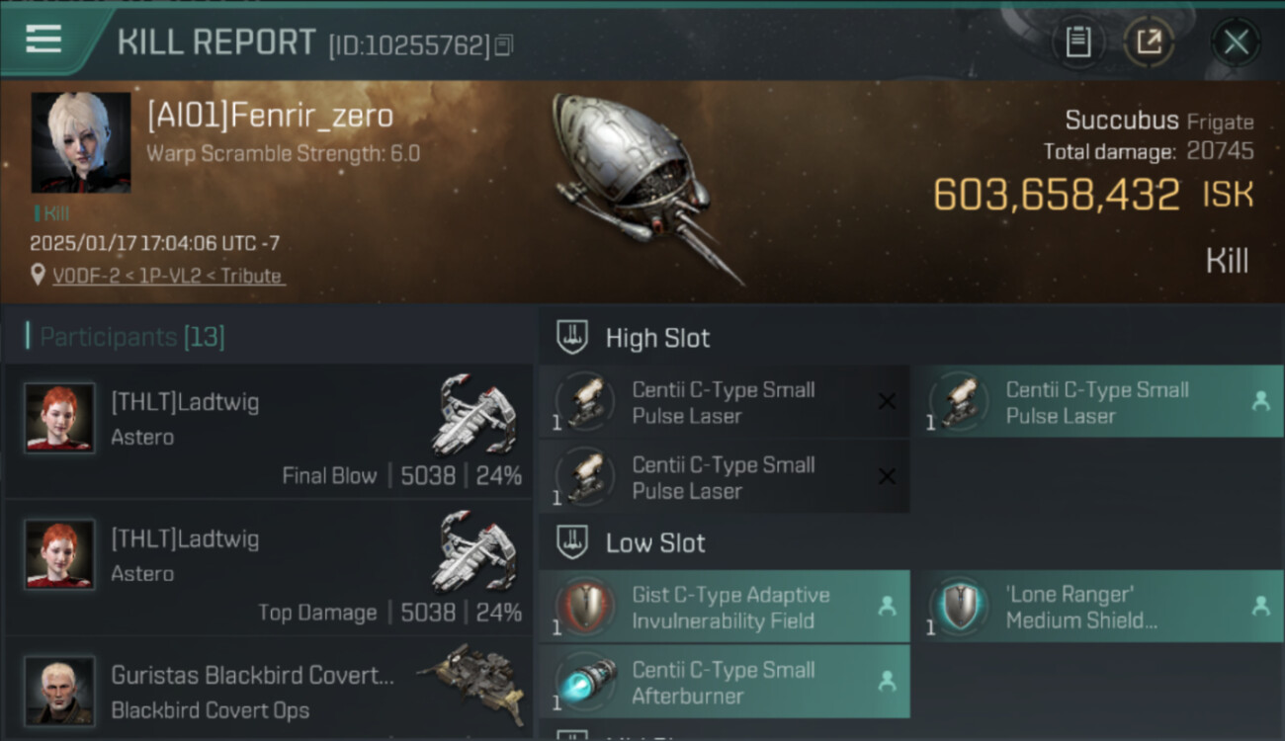Select 'Lone Ranger' Medium Shield module
Viewport: 1285px width, 741px height.
(x=1097, y=607)
